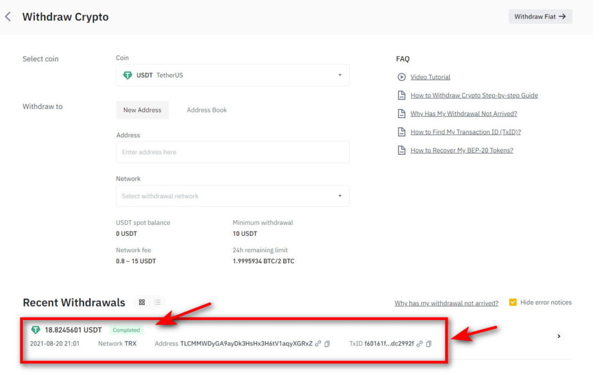593x375 pixels.
Task: Toggle the Hide error notices checkbox
Action: click(x=513, y=303)
